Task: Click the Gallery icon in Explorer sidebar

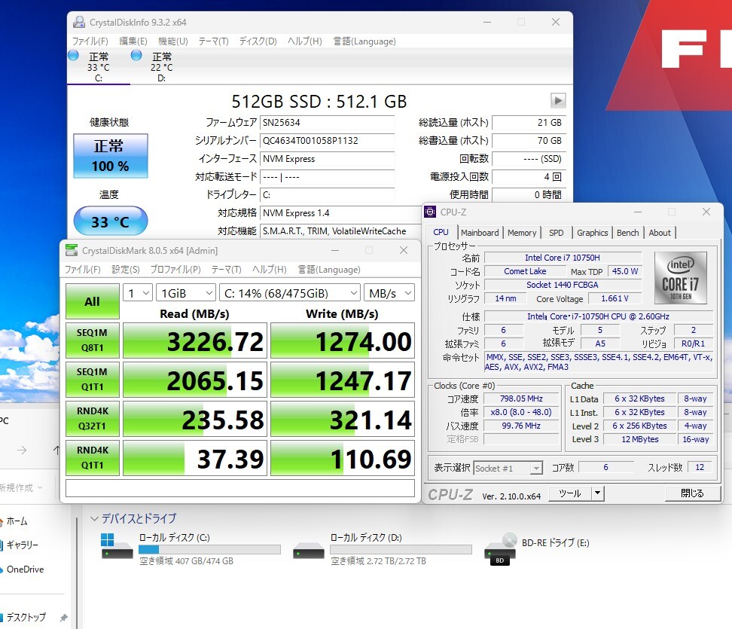Action: coord(2,545)
